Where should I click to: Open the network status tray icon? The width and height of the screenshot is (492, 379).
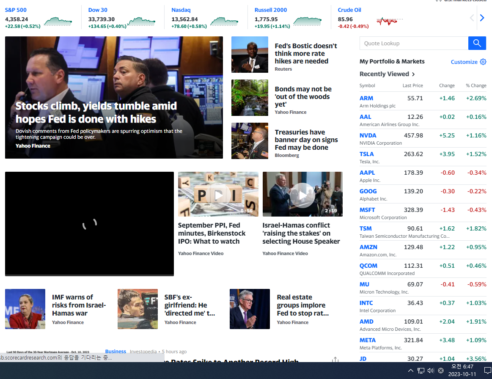coord(421,371)
